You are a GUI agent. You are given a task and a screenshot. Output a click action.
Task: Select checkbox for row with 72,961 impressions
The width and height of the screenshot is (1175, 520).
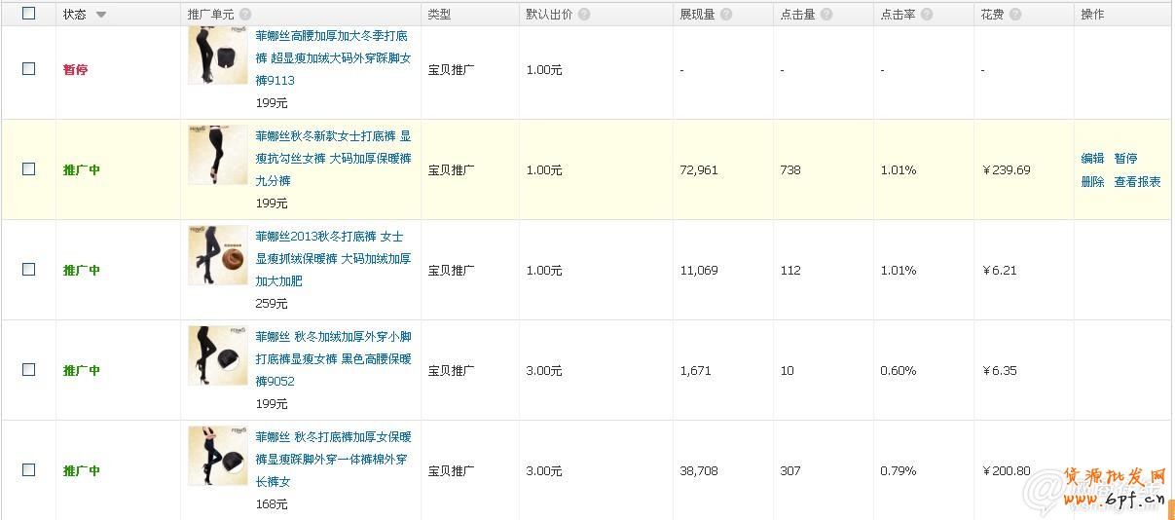click(28, 169)
